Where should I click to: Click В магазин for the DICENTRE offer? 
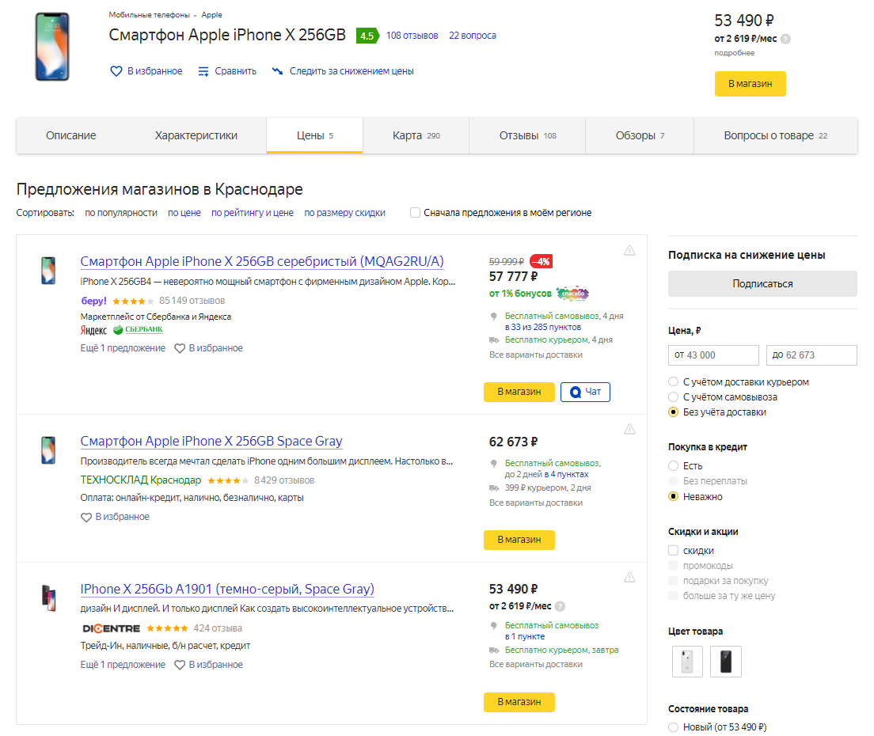click(x=519, y=702)
